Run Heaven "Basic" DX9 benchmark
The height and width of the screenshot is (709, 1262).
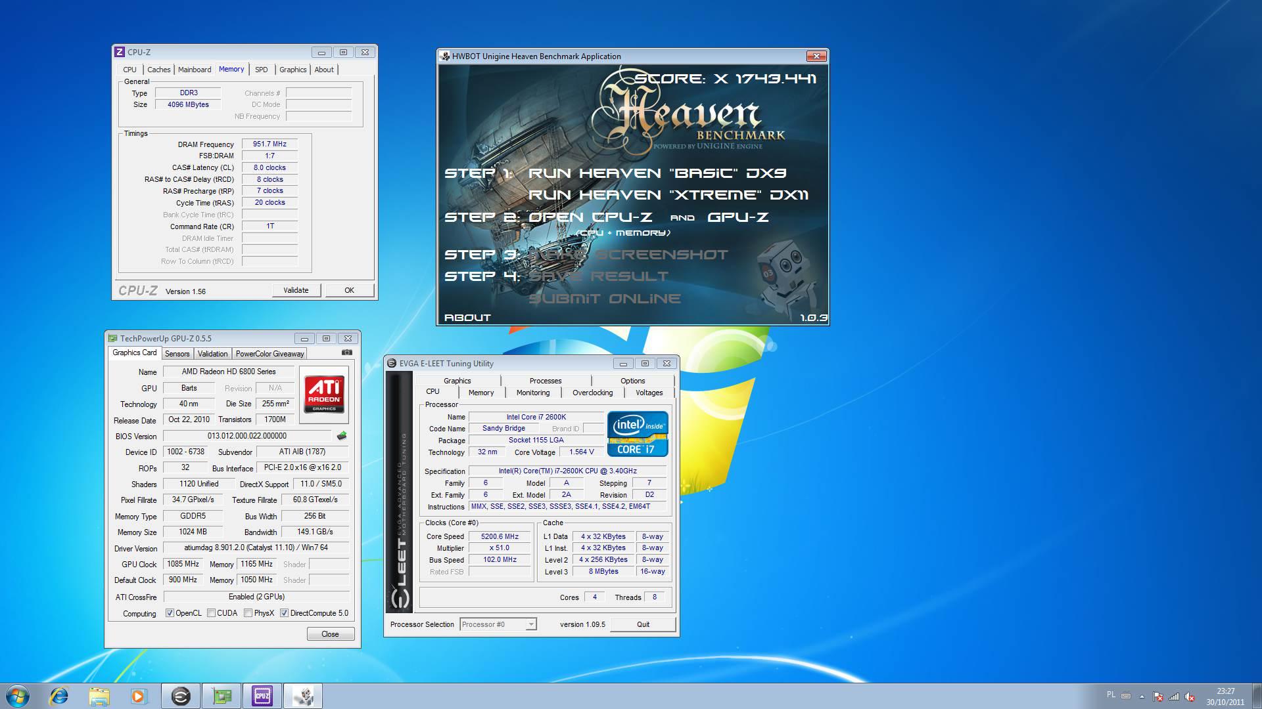[x=657, y=173]
